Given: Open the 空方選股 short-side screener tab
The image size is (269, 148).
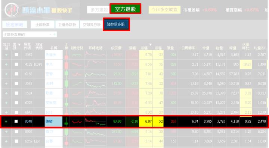Looking at the screenshot, I should (125, 9).
